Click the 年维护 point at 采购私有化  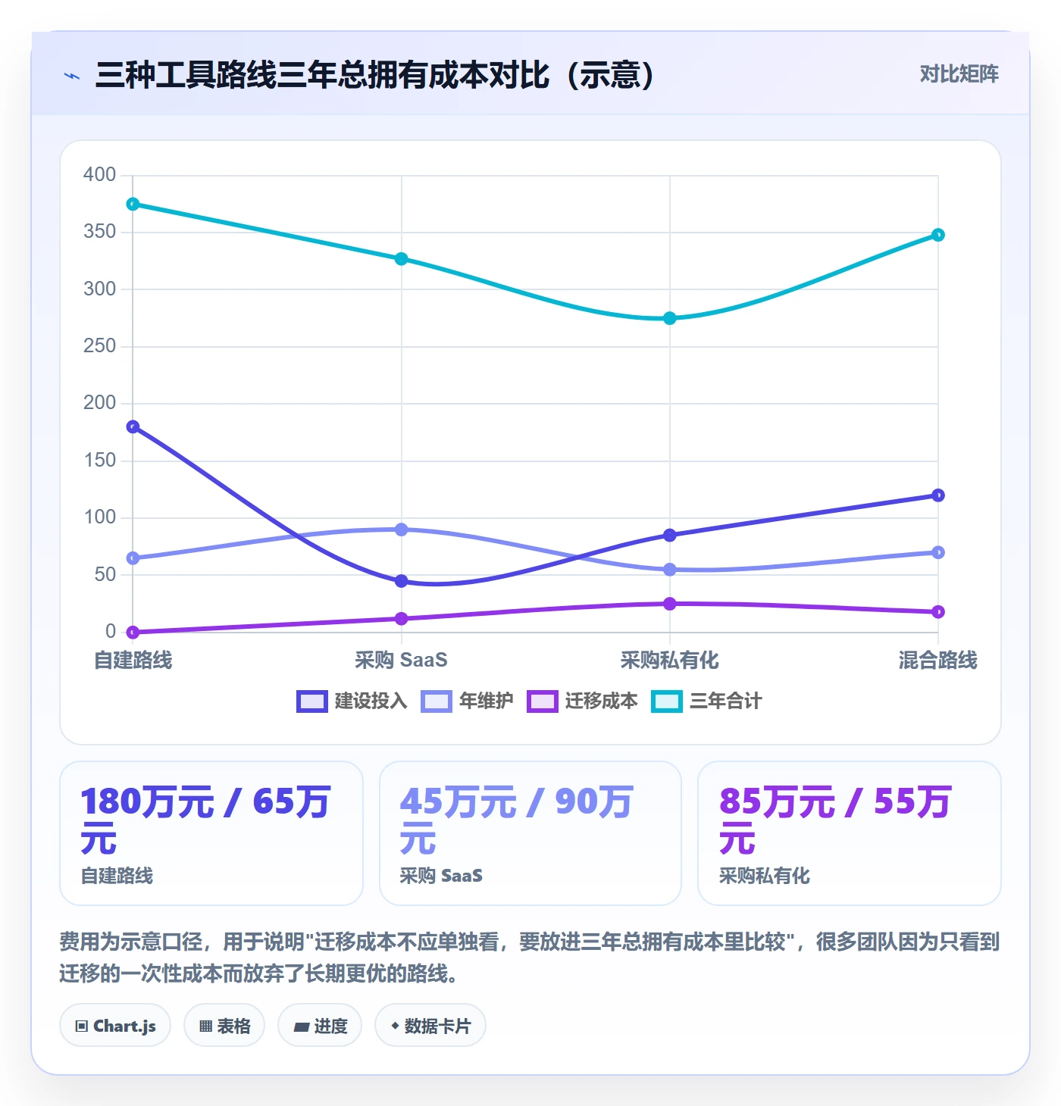pos(670,570)
